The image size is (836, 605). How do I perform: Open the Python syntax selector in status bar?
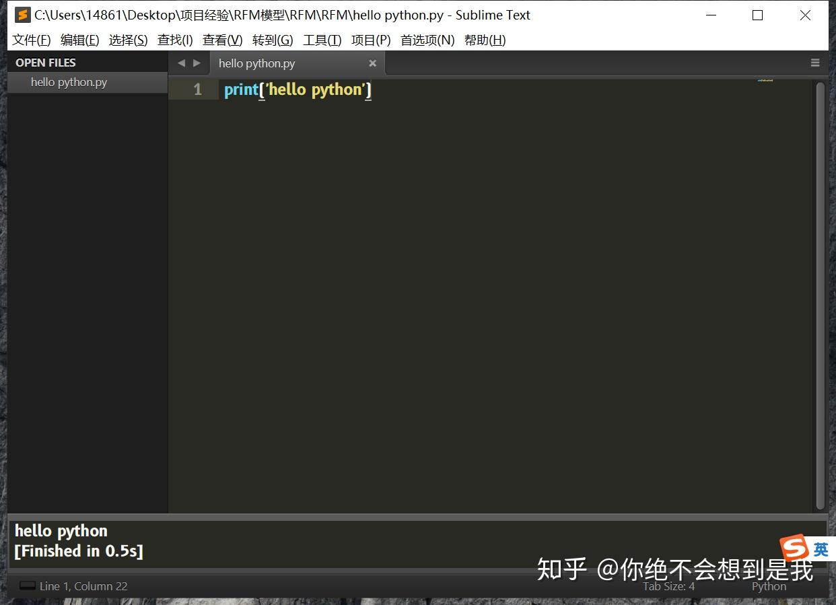(x=768, y=585)
